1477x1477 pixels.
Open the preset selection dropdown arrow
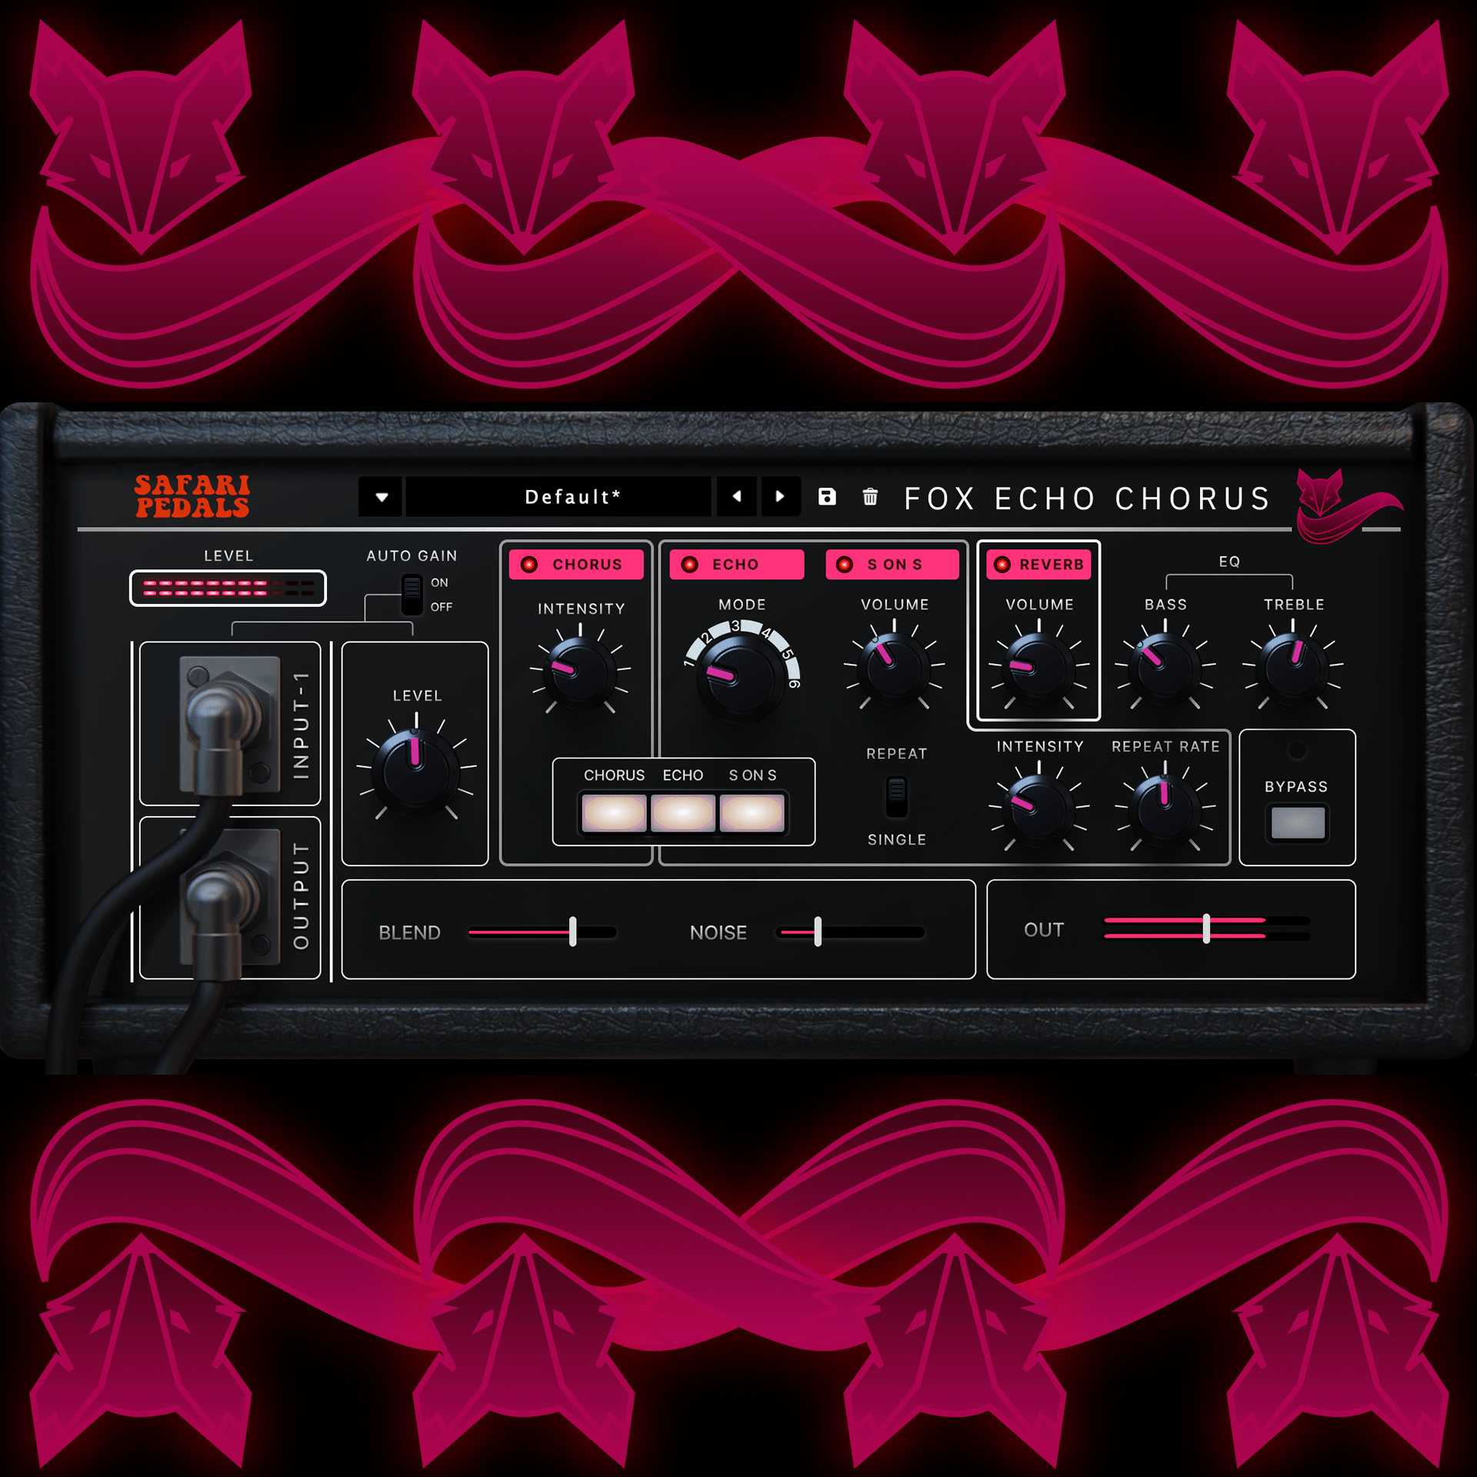point(380,498)
